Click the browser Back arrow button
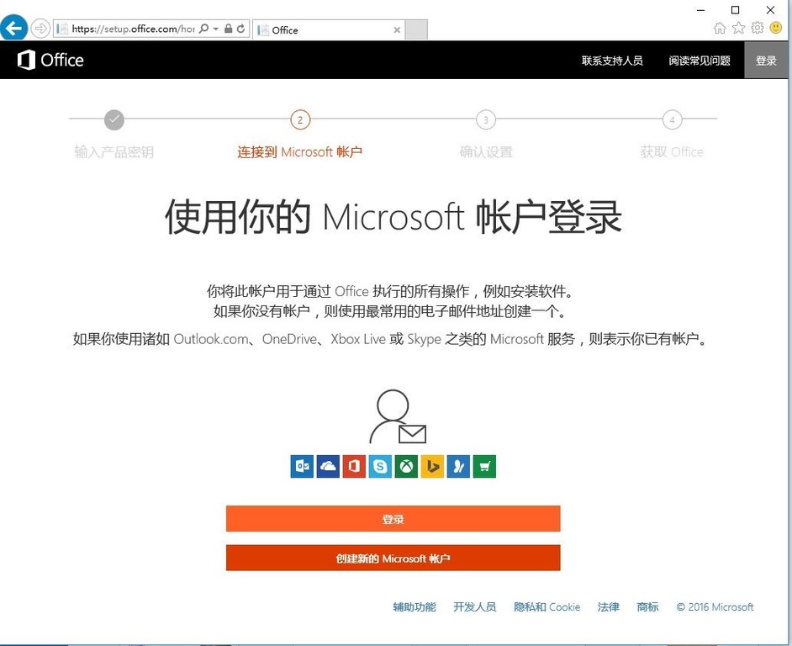This screenshot has width=792, height=646. click(13, 27)
